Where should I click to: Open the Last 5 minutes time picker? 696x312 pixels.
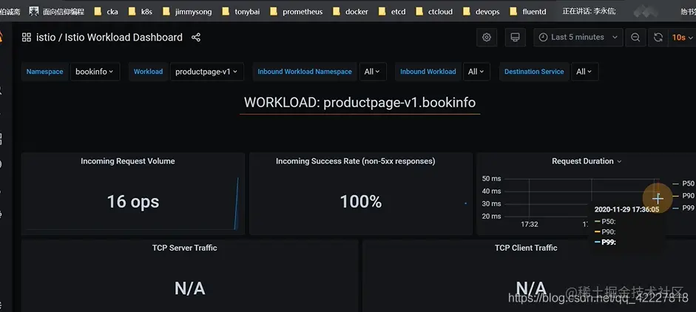[x=578, y=37]
